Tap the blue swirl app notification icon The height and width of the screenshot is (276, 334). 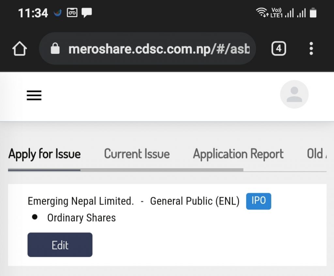point(57,13)
